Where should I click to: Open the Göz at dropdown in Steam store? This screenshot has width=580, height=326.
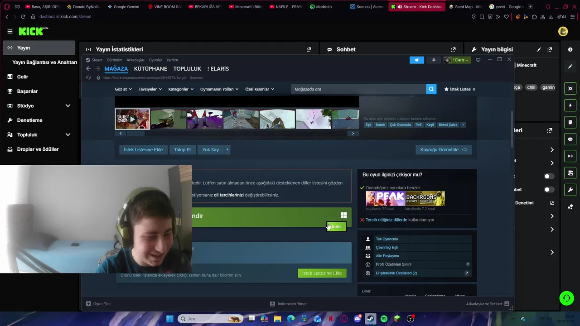coord(123,89)
